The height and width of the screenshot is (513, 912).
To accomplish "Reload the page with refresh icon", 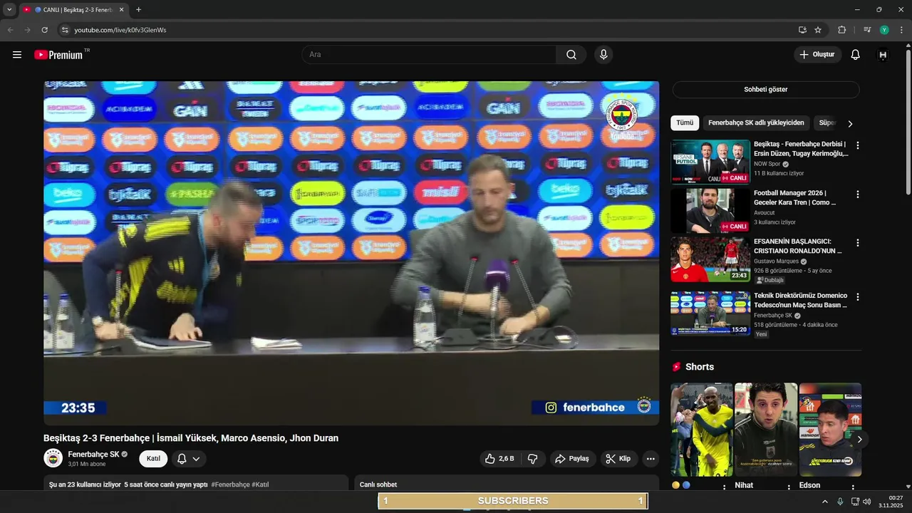I will pos(44,30).
